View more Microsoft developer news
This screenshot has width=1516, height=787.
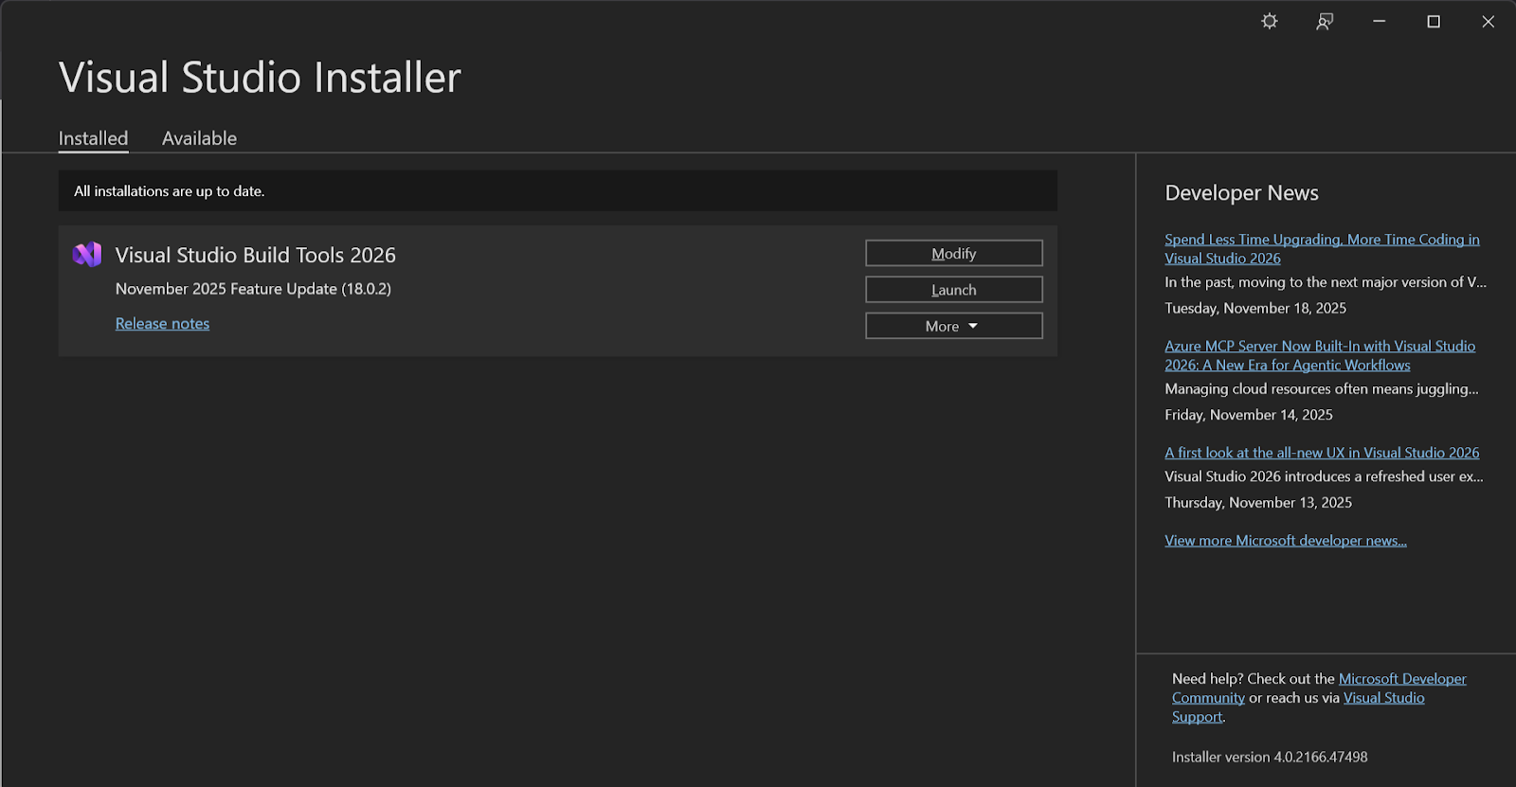point(1285,541)
